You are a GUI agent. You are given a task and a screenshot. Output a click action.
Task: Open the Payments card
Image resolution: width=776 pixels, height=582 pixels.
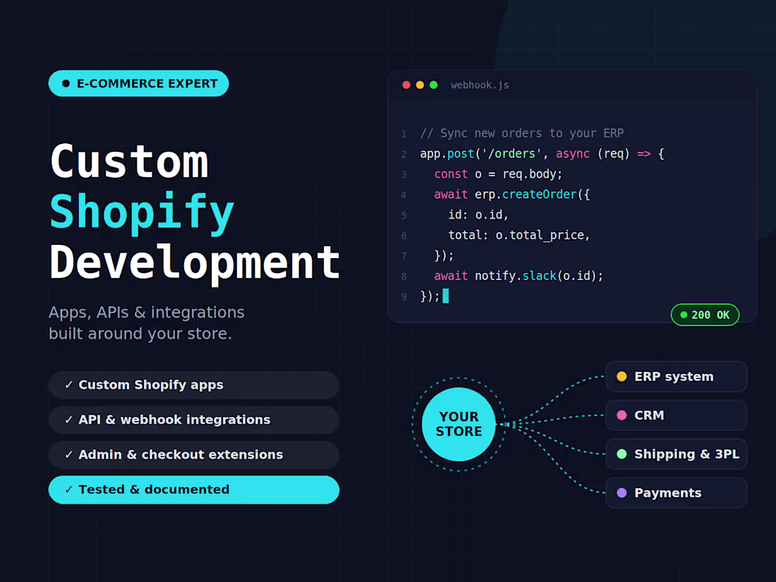676,493
